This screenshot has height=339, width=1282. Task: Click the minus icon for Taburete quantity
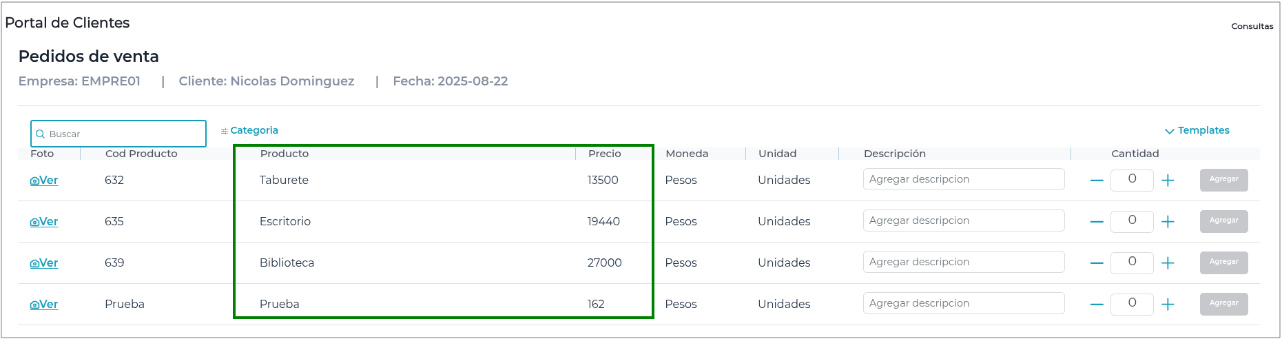pos(1097,181)
